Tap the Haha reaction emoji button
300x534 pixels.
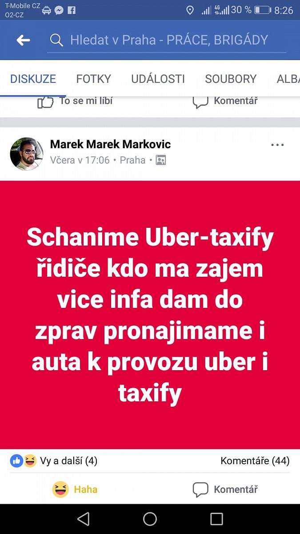tap(60, 489)
